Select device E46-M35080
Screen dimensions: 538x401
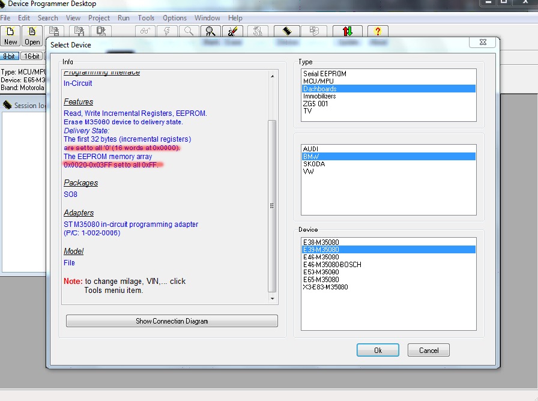coord(388,258)
